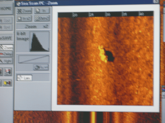Click the 30 mark on the range scale
Image resolution: width=165 pixels, height=123 pixels.
pyautogui.click(x=108, y=14)
